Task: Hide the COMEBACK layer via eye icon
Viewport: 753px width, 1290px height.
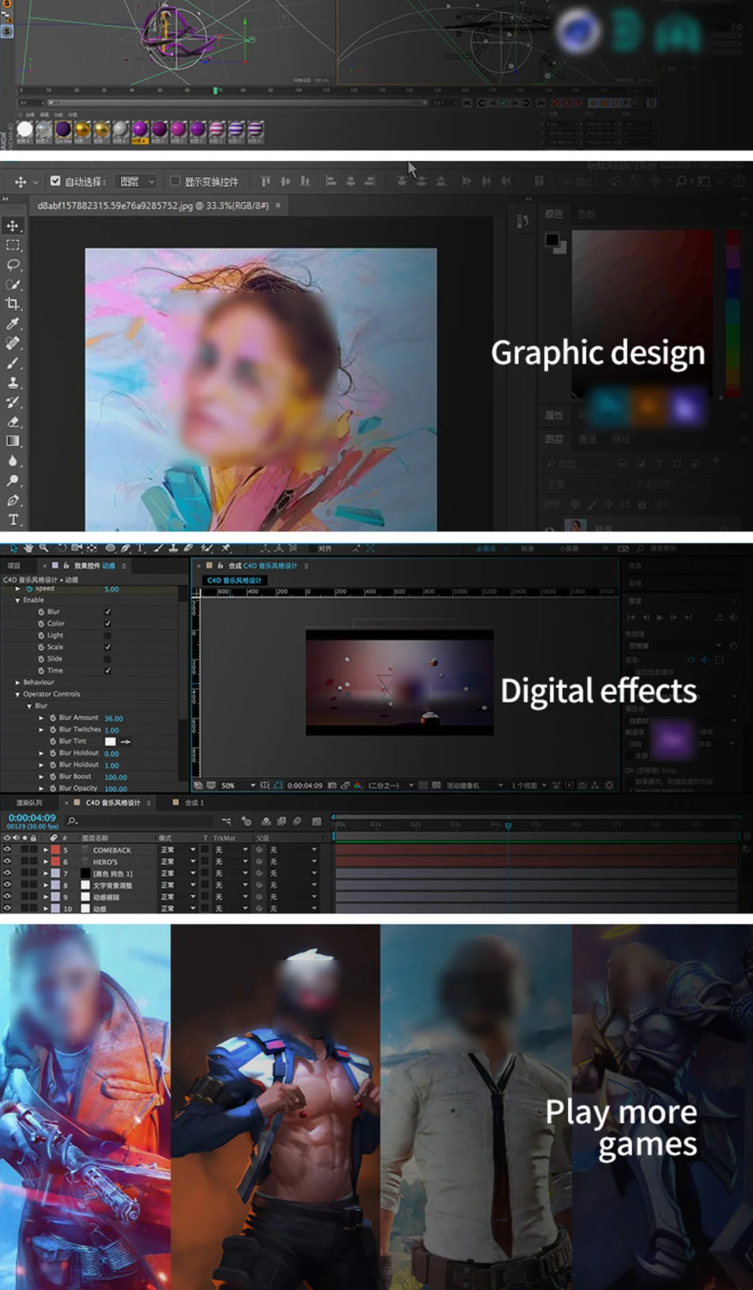Action: [7, 849]
